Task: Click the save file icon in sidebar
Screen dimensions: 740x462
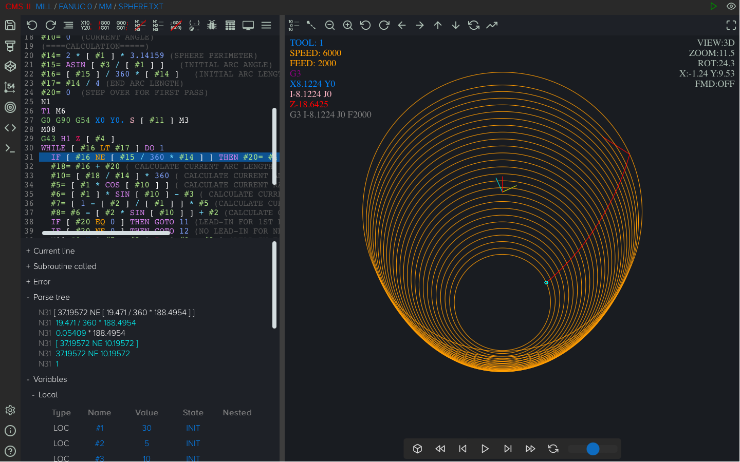Action: 10,25
